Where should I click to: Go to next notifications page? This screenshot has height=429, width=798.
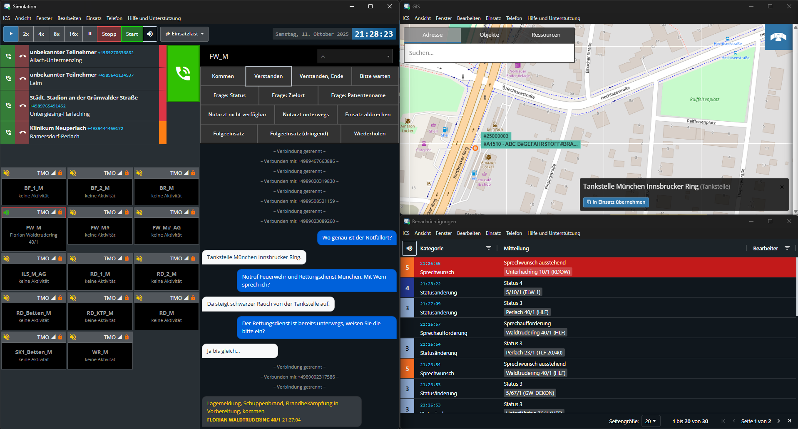(x=778, y=421)
